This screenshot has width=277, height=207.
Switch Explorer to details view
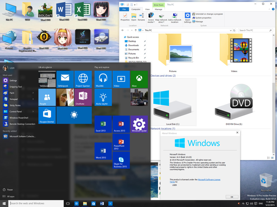coord(269,158)
